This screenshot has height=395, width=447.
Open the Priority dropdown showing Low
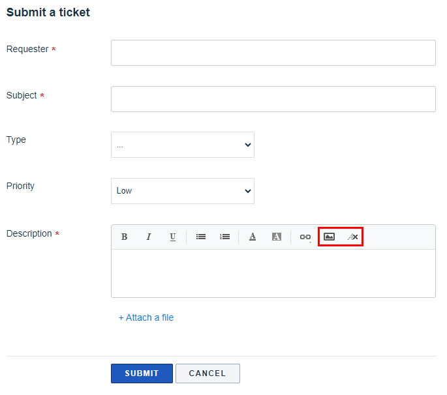point(183,191)
